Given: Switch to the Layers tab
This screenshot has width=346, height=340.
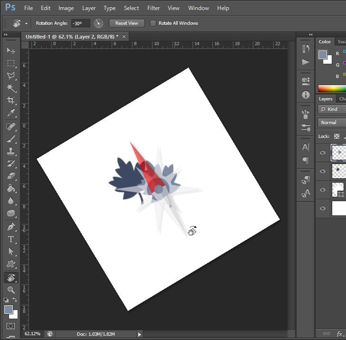Looking at the screenshot, I should click(326, 99).
